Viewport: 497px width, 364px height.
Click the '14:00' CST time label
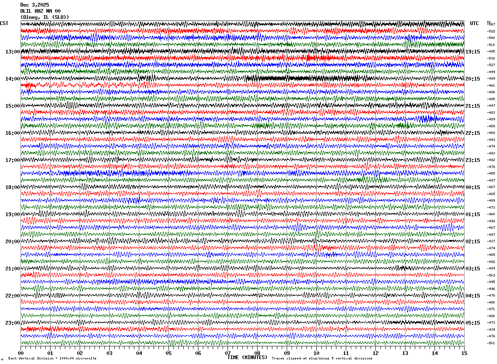point(12,79)
